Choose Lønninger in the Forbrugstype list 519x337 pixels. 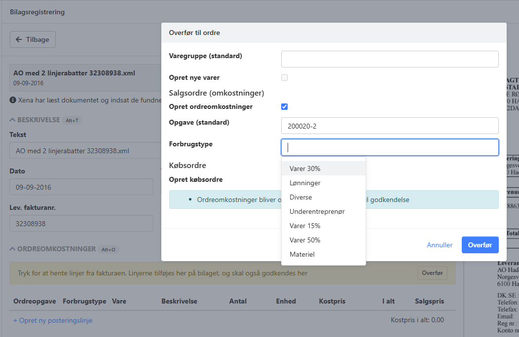point(305,183)
